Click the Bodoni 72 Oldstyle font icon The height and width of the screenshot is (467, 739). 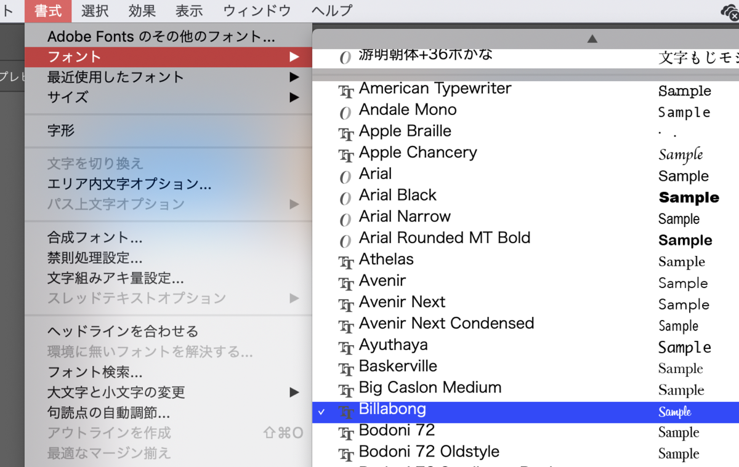[346, 454]
